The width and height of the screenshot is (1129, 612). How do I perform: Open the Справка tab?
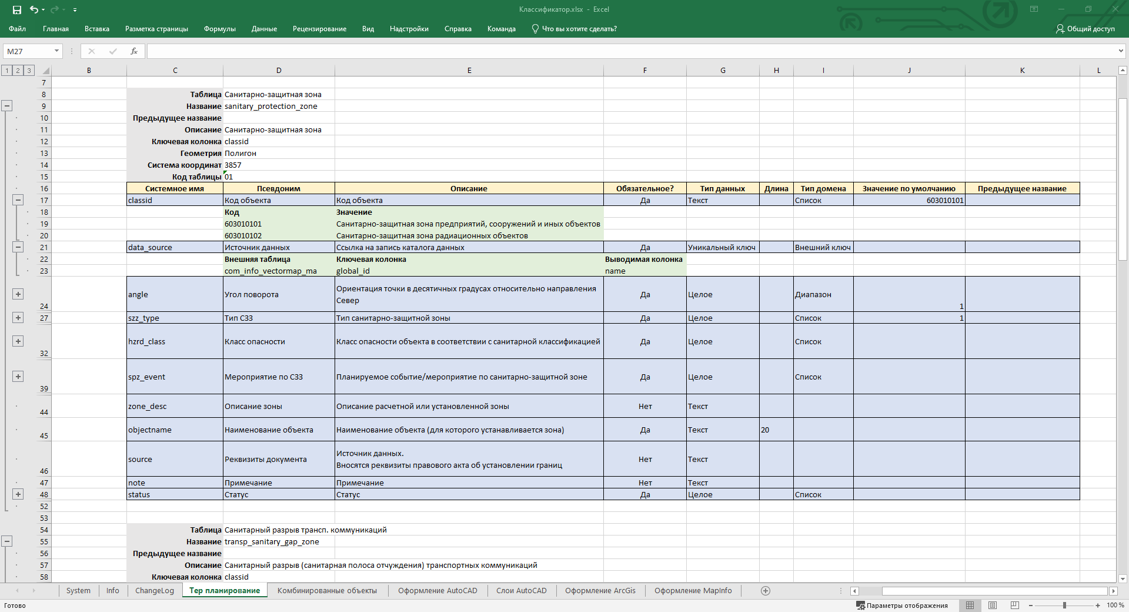pyautogui.click(x=458, y=29)
